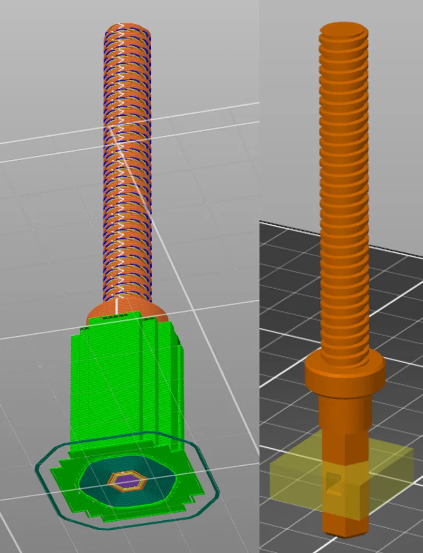Select the smooth shaft below the flange
The height and width of the screenshot is (553, 423).
(344, 412)
